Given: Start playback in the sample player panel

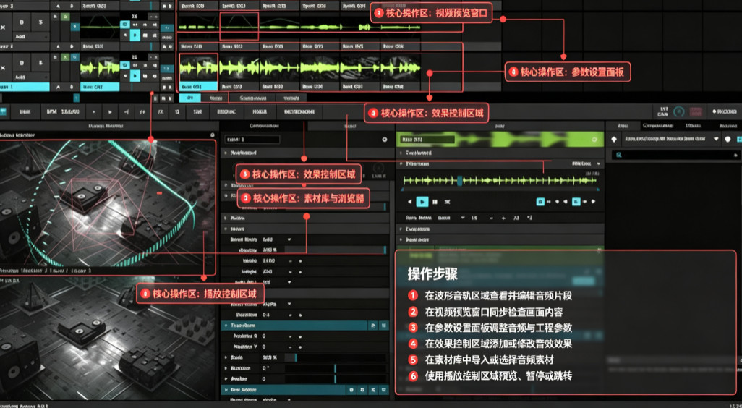Looking at the screenshot, I should (x=422, y=202).
